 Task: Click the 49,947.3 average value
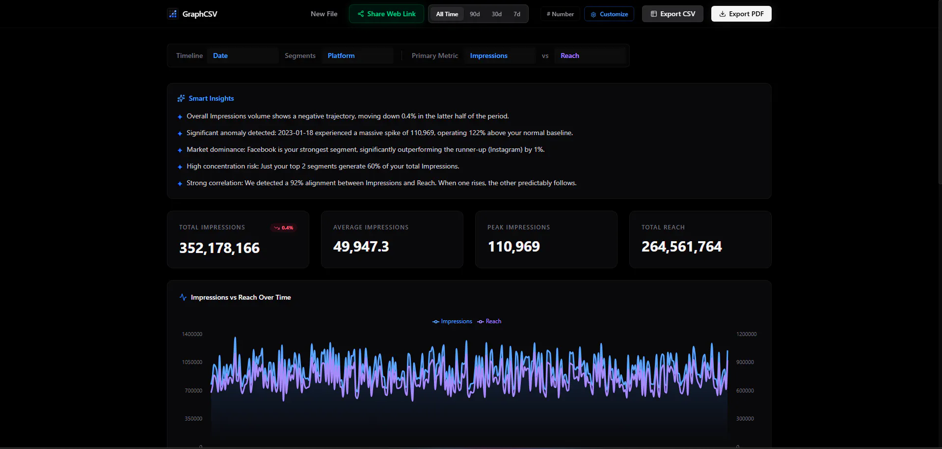pos(361,247)
